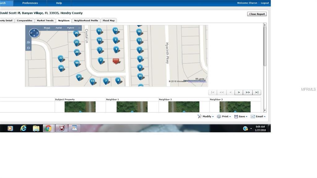Click the Neighbor 1 aerial thumbnail
The image size is (317, 178).
click(132, 107)
